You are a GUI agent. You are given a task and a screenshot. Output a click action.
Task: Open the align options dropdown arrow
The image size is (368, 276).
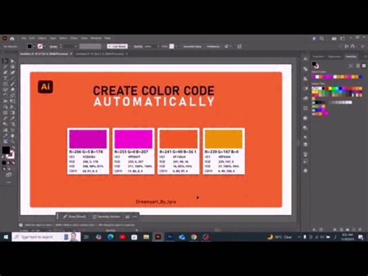[231, 47]
